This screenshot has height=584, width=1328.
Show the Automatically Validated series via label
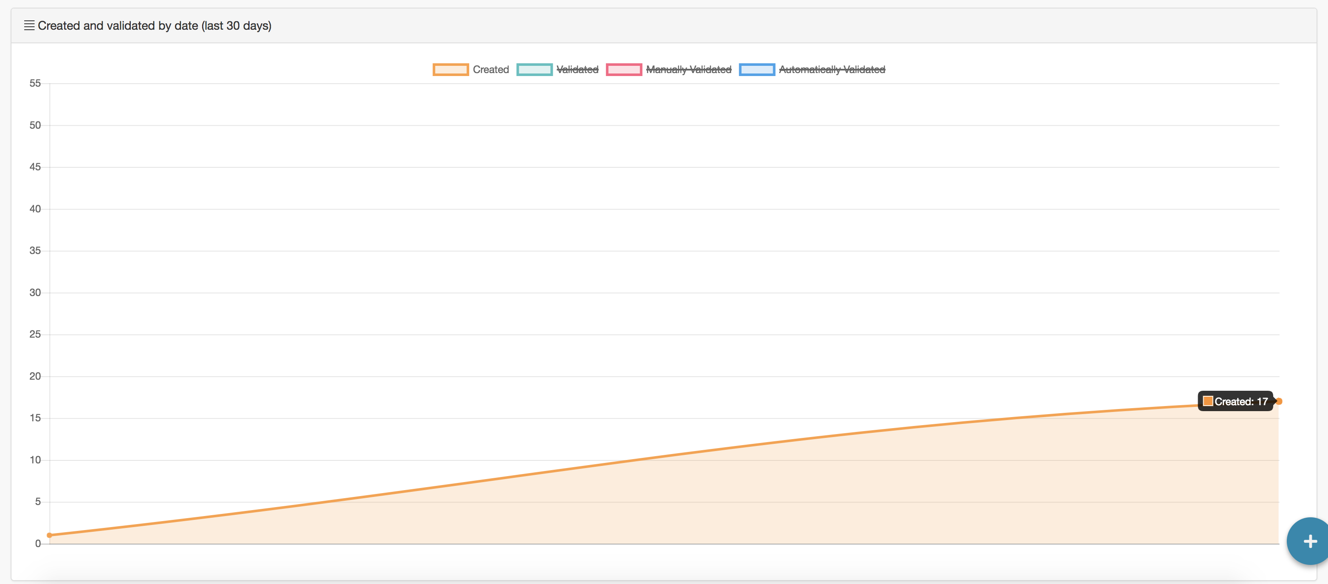(832, 70)
